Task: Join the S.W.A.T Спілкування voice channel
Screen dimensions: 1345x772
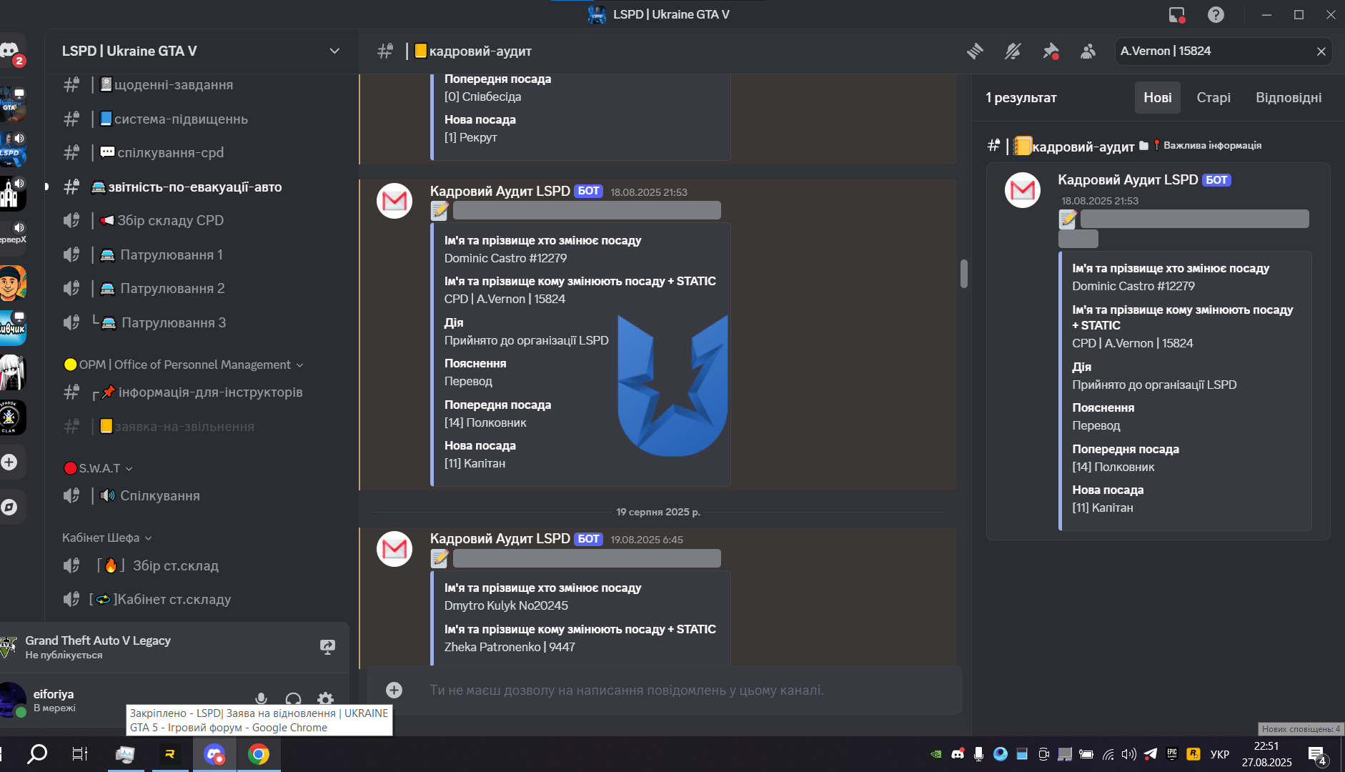Action: tap(201, 495)
